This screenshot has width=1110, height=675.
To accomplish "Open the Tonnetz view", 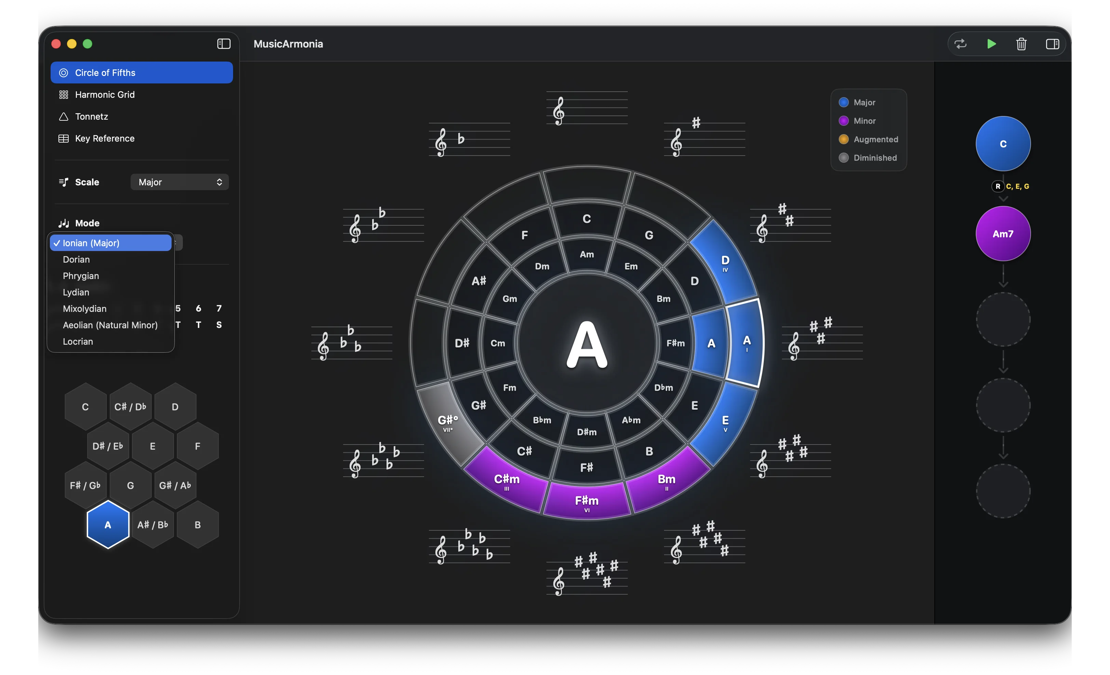I will [x=141, y=116].
